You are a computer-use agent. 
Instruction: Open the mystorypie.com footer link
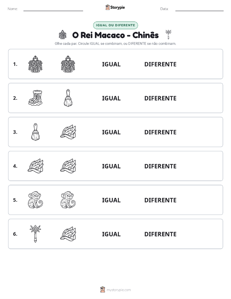click(x=115, y=290)
